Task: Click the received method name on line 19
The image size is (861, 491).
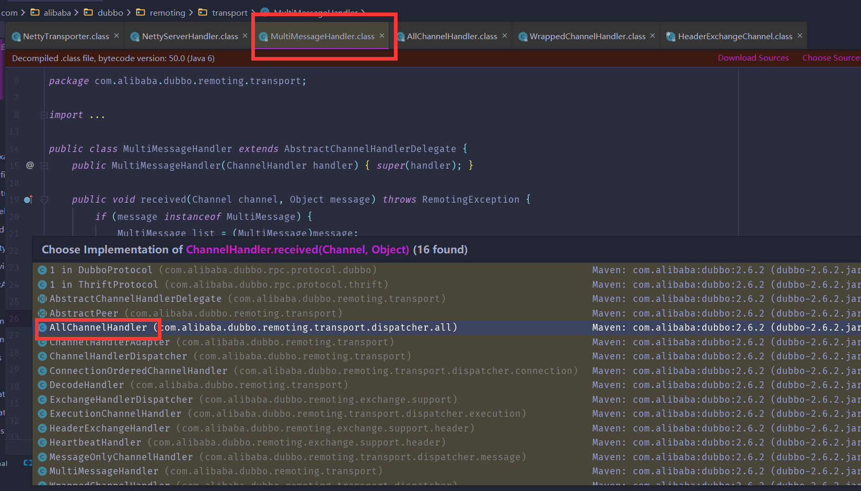Action: point(164,200)
